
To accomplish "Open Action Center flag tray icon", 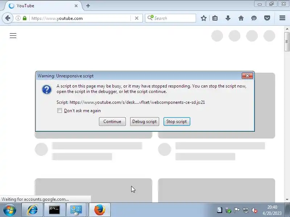I will pos(237,210).
